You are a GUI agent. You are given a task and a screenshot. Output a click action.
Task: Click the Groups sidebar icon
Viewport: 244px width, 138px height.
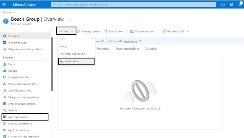click(5, 71)
